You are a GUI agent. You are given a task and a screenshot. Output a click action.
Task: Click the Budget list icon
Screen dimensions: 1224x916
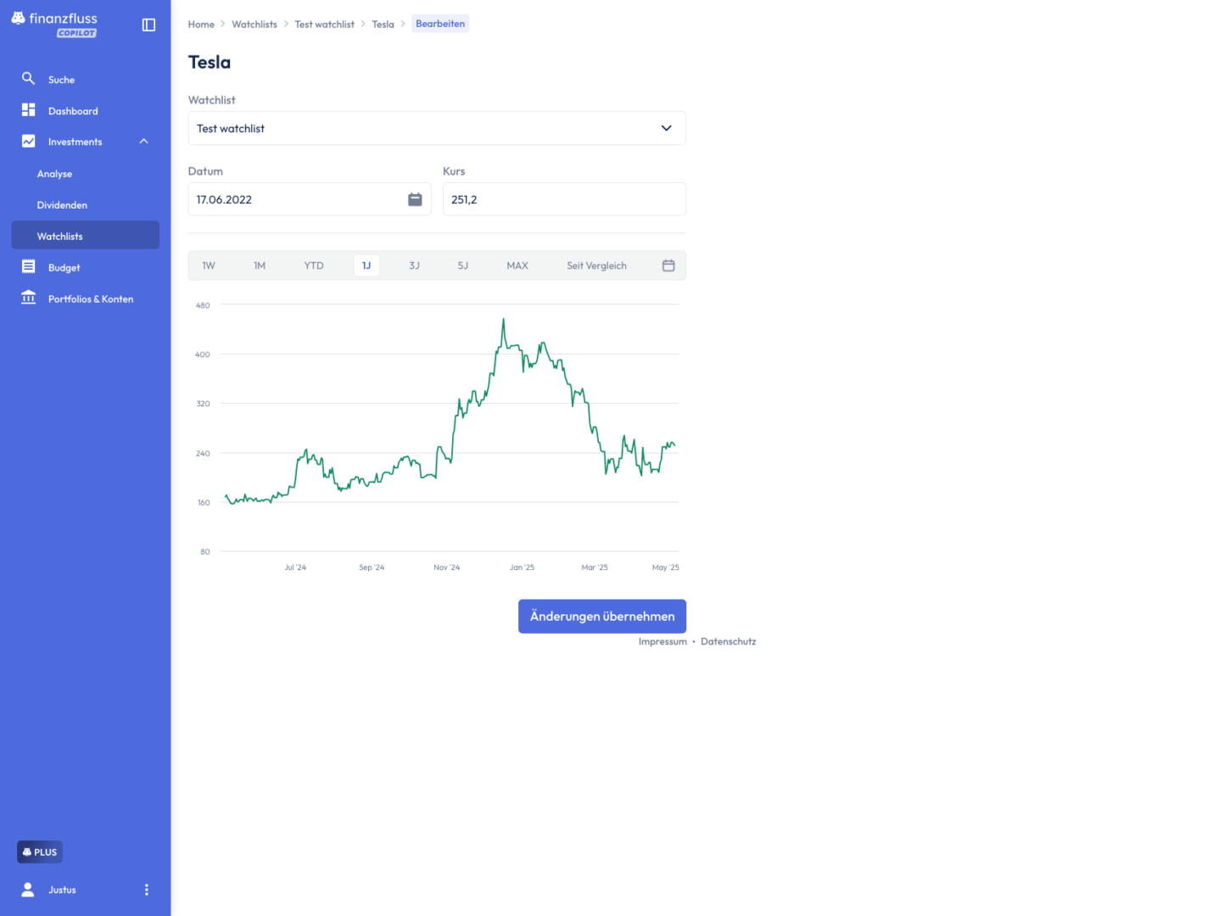tap(28, 267)
